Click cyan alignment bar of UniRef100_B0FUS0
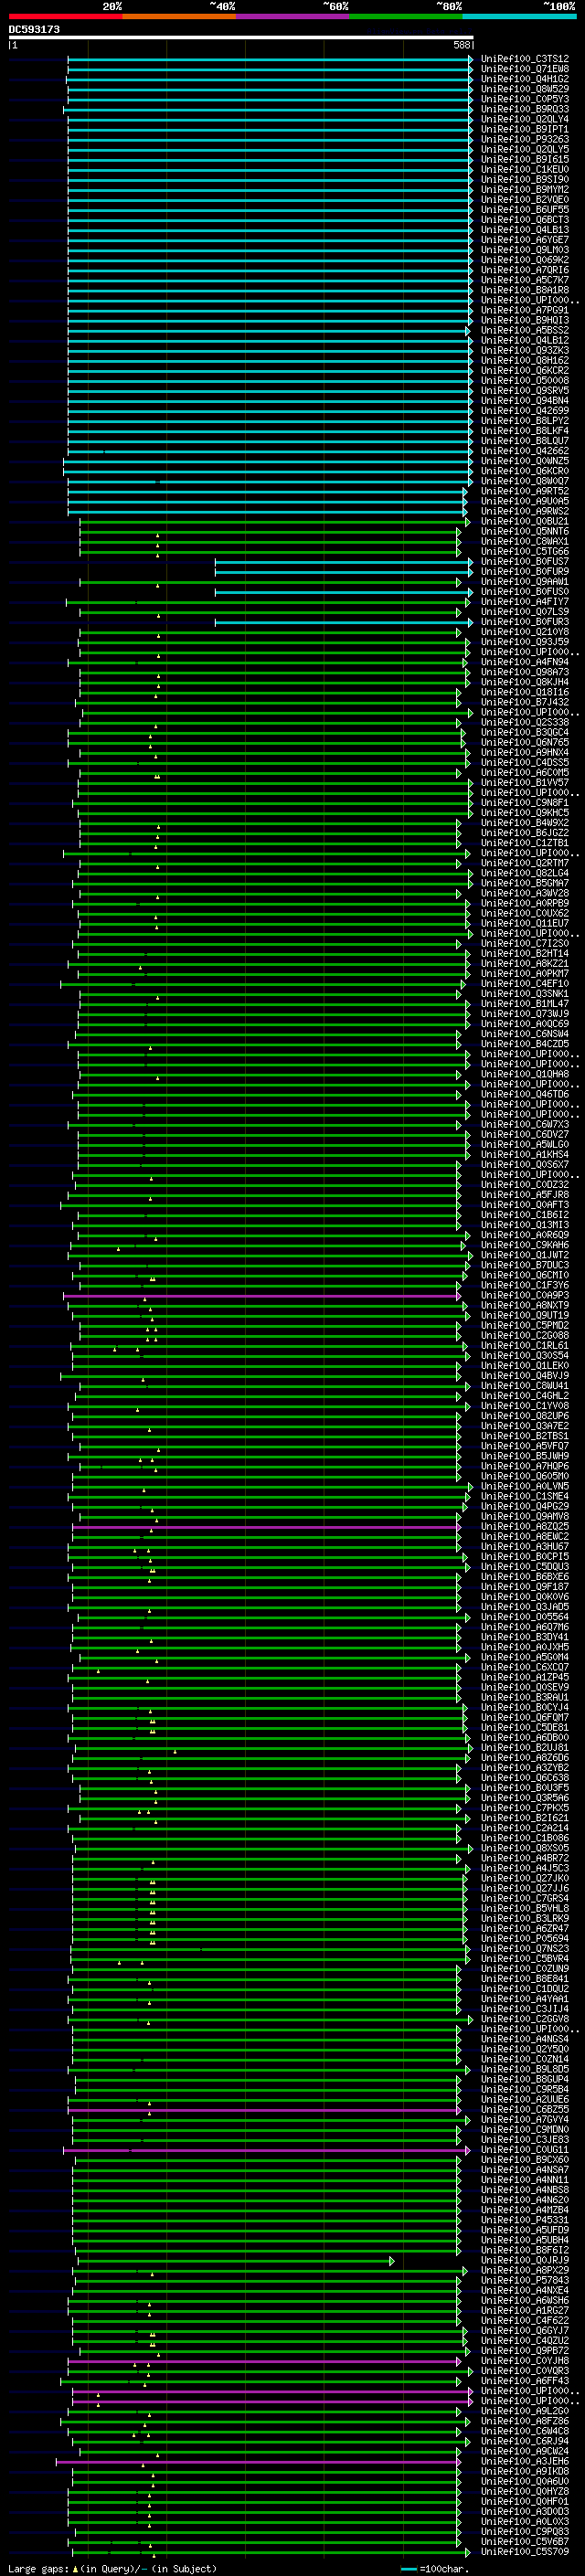 (344, 592)
